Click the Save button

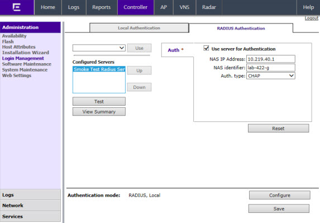point(279,208)
